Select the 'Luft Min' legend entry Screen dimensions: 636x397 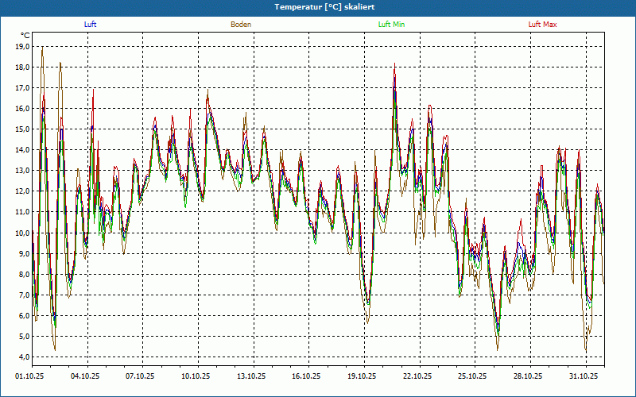[x=391, y=25]
